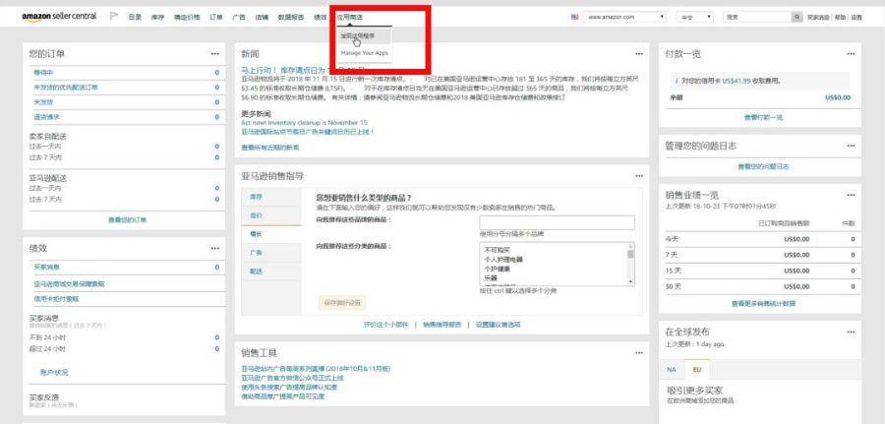Open the 中文 language dropdown
Image resolution: width=885 pixels, height=424 pixels.
[x=694, y=17]
